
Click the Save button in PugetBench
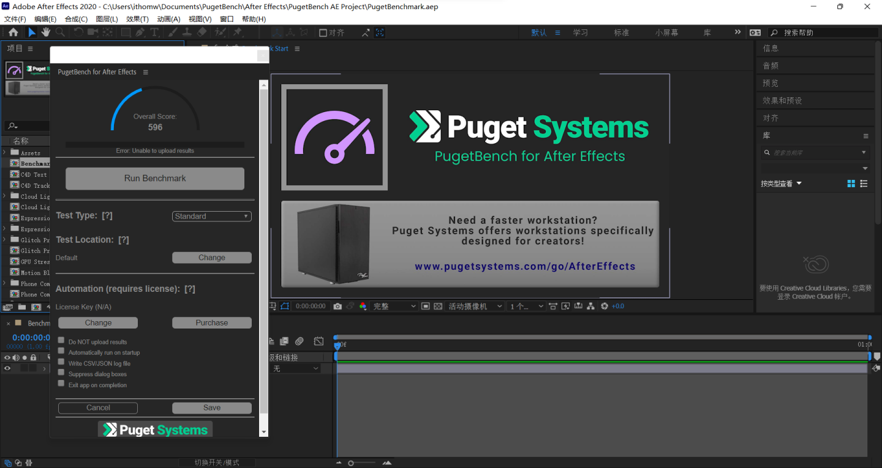pyautogui.click(x=212, y=407)
